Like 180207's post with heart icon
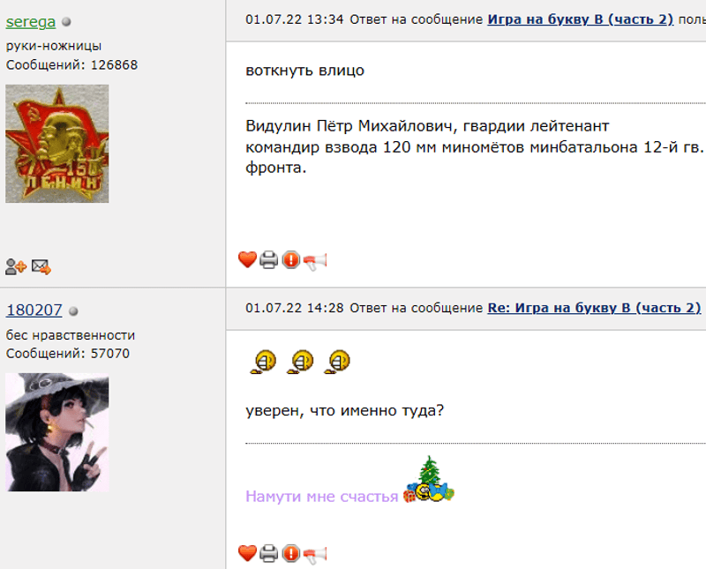Image resolution: width=706 pixels, height=569 pixels. [247, 553]
